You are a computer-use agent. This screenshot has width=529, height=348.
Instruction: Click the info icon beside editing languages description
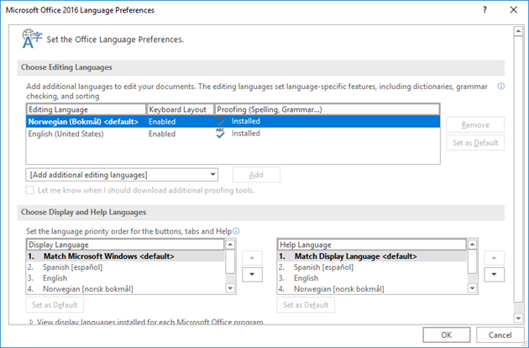tap(501, 87)
